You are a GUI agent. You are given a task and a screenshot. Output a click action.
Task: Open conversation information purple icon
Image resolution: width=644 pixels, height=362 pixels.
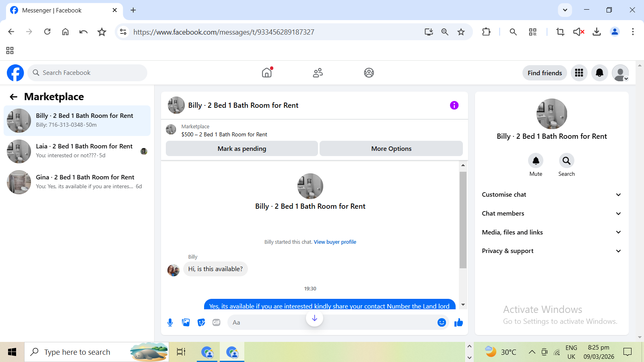[x=454, y=105]
